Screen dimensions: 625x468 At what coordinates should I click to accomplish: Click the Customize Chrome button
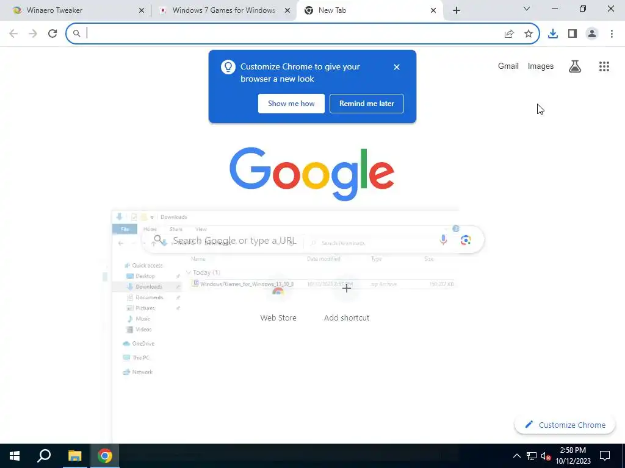coord(565,425)
